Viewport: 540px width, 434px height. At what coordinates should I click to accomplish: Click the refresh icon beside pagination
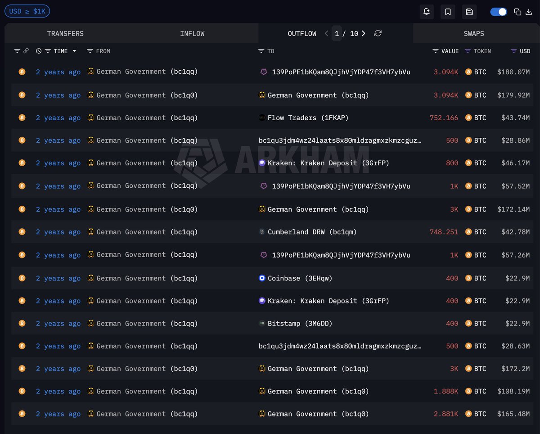point(378,33)
